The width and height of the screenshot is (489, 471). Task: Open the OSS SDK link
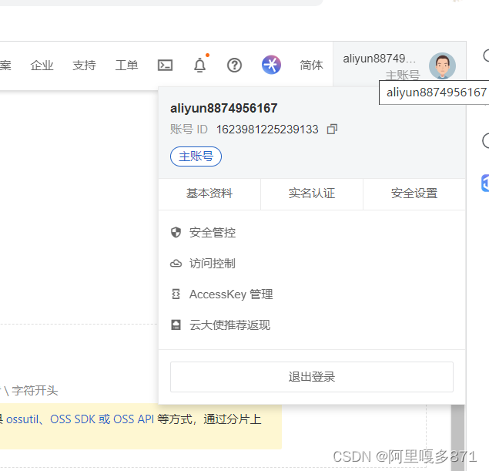[72, 419]
